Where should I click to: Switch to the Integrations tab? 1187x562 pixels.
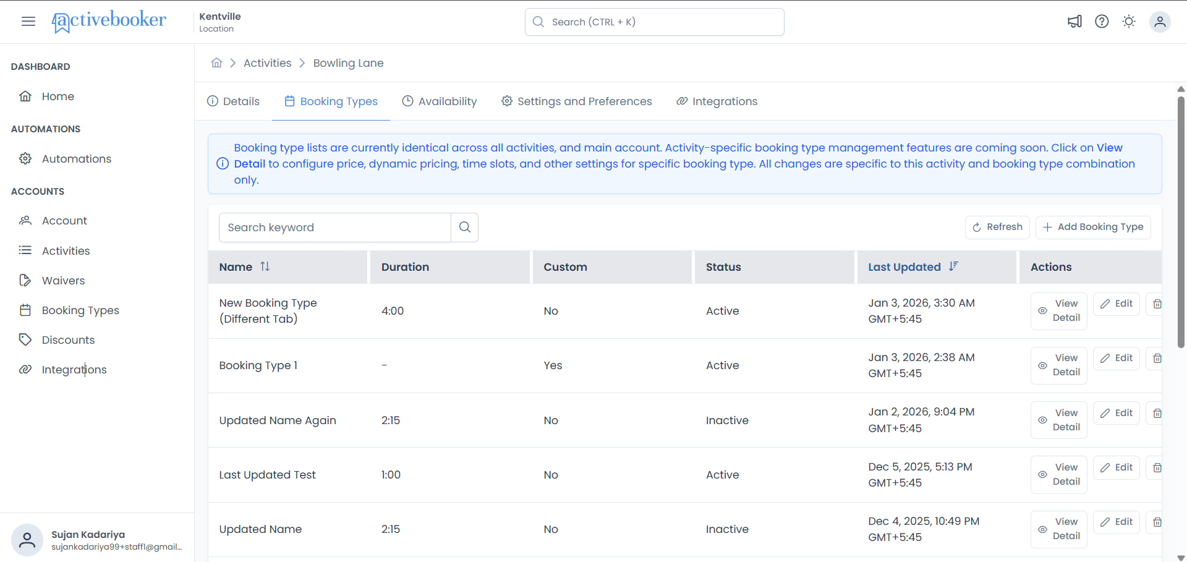click(717, 101)
